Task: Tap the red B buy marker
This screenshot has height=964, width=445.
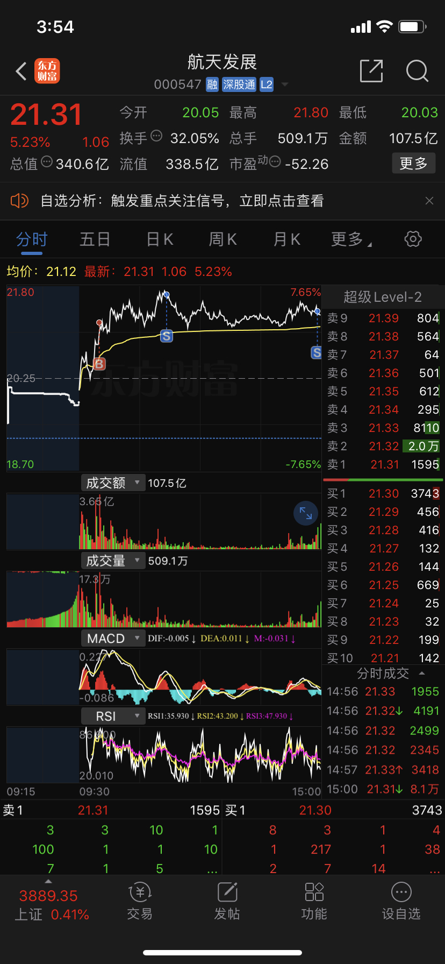Action: tap(99, 364)
